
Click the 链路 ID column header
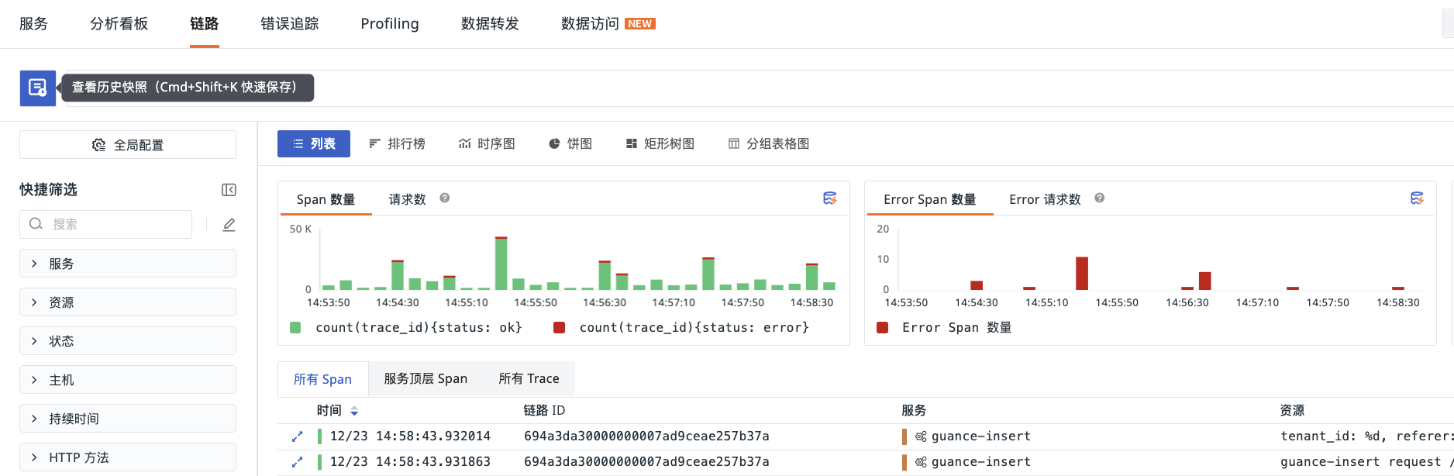[x=544, y=410]
